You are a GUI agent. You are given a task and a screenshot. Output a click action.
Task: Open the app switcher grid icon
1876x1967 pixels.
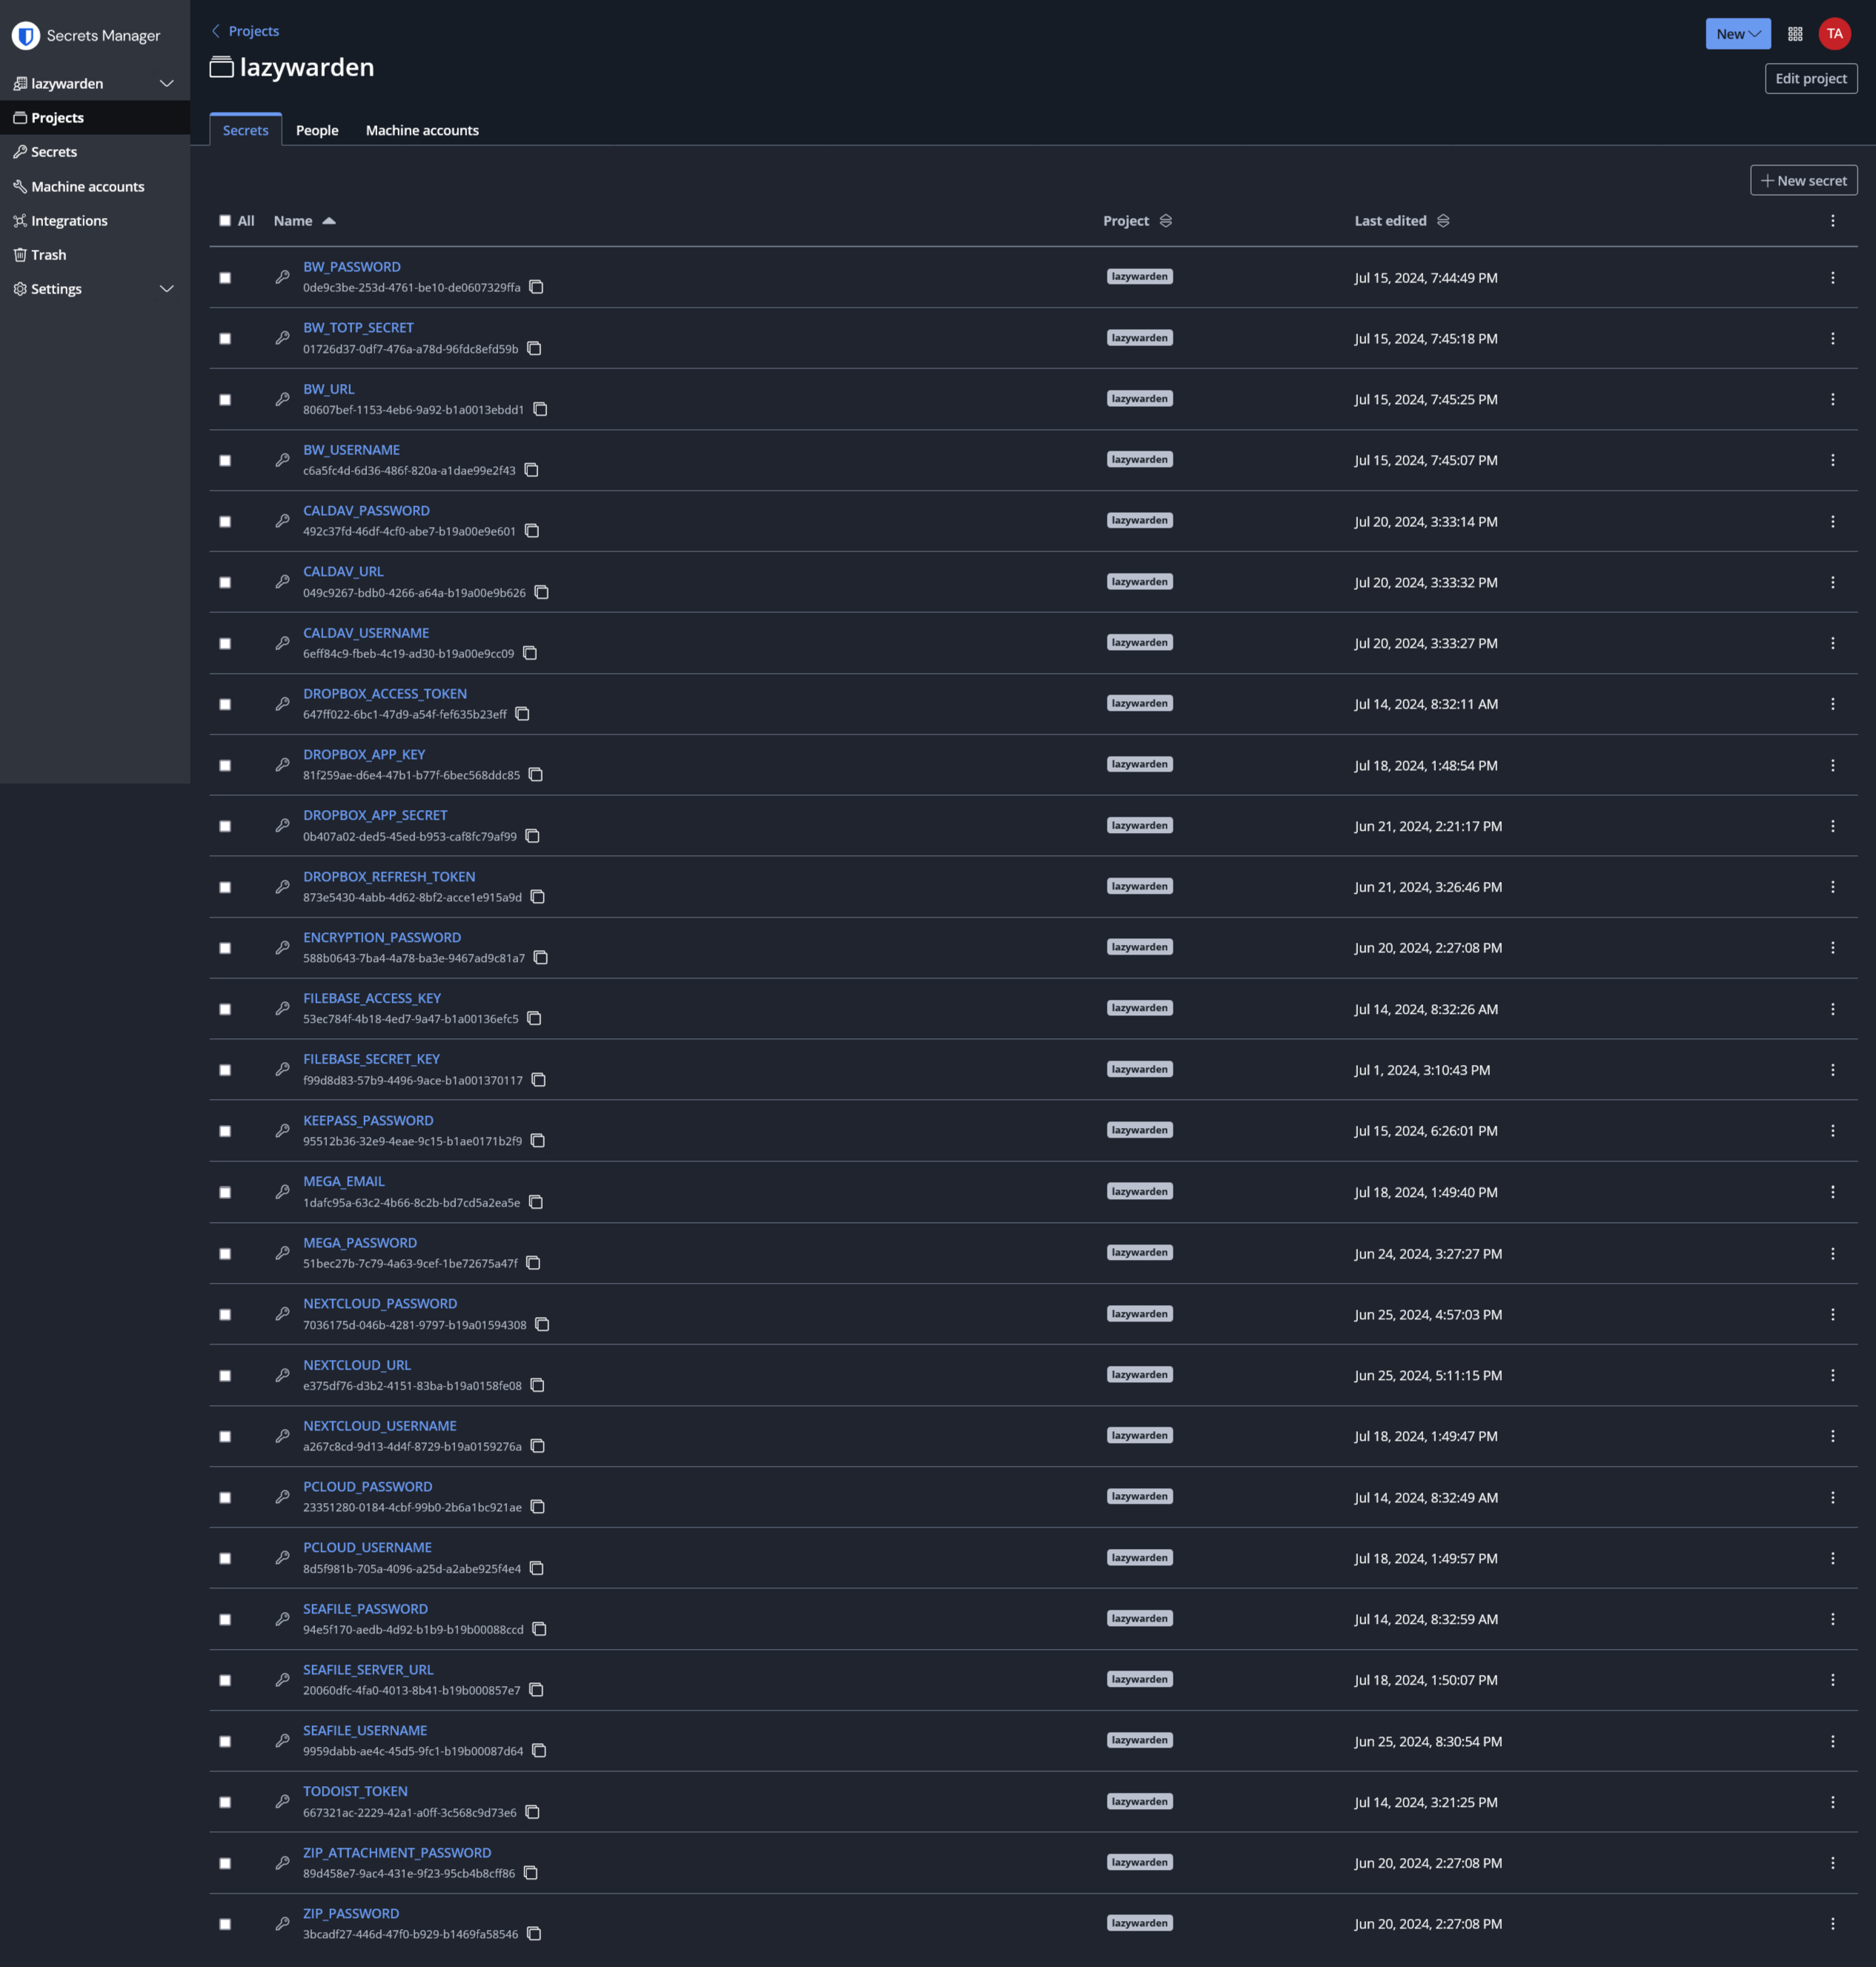[1795, 34]
